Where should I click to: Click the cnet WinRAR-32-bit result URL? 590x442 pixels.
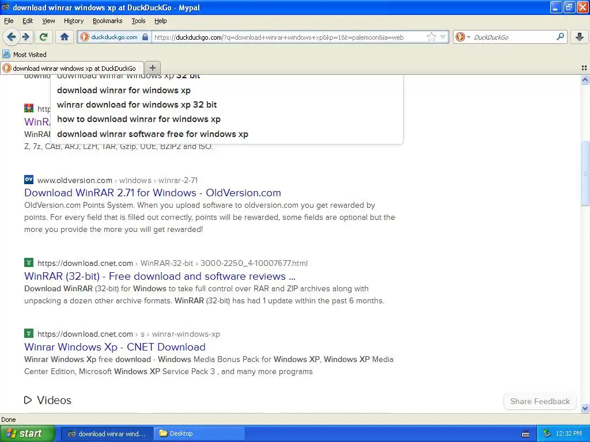172,263
